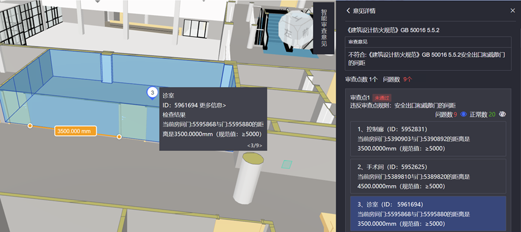Click the 不符合 review opinion text
Image resolution: width=521 pixels, height=232 pixels.
click(x=427, y=58)
